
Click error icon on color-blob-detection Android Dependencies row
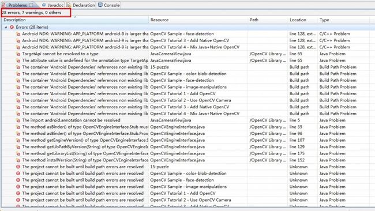click(x=18, y=74)
